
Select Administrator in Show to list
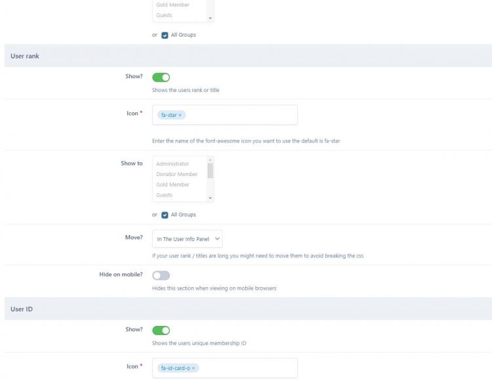pos(173,164)
